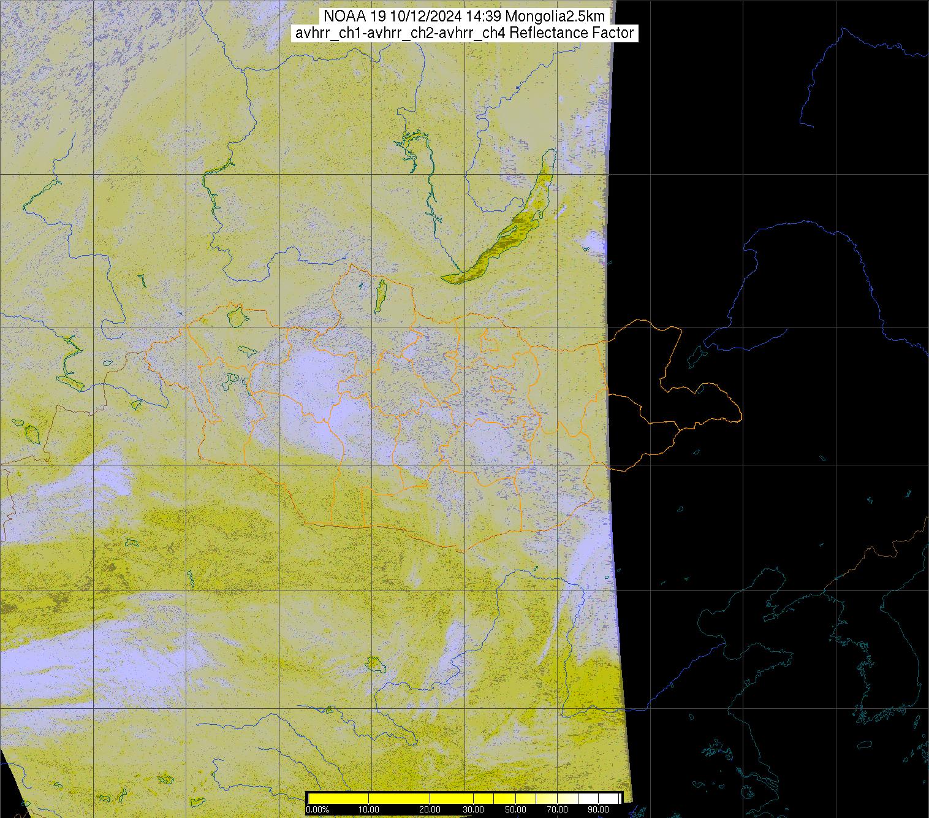
Task: Click the avhrr channel Reflectance Factor subtitle
Action: 464,33
